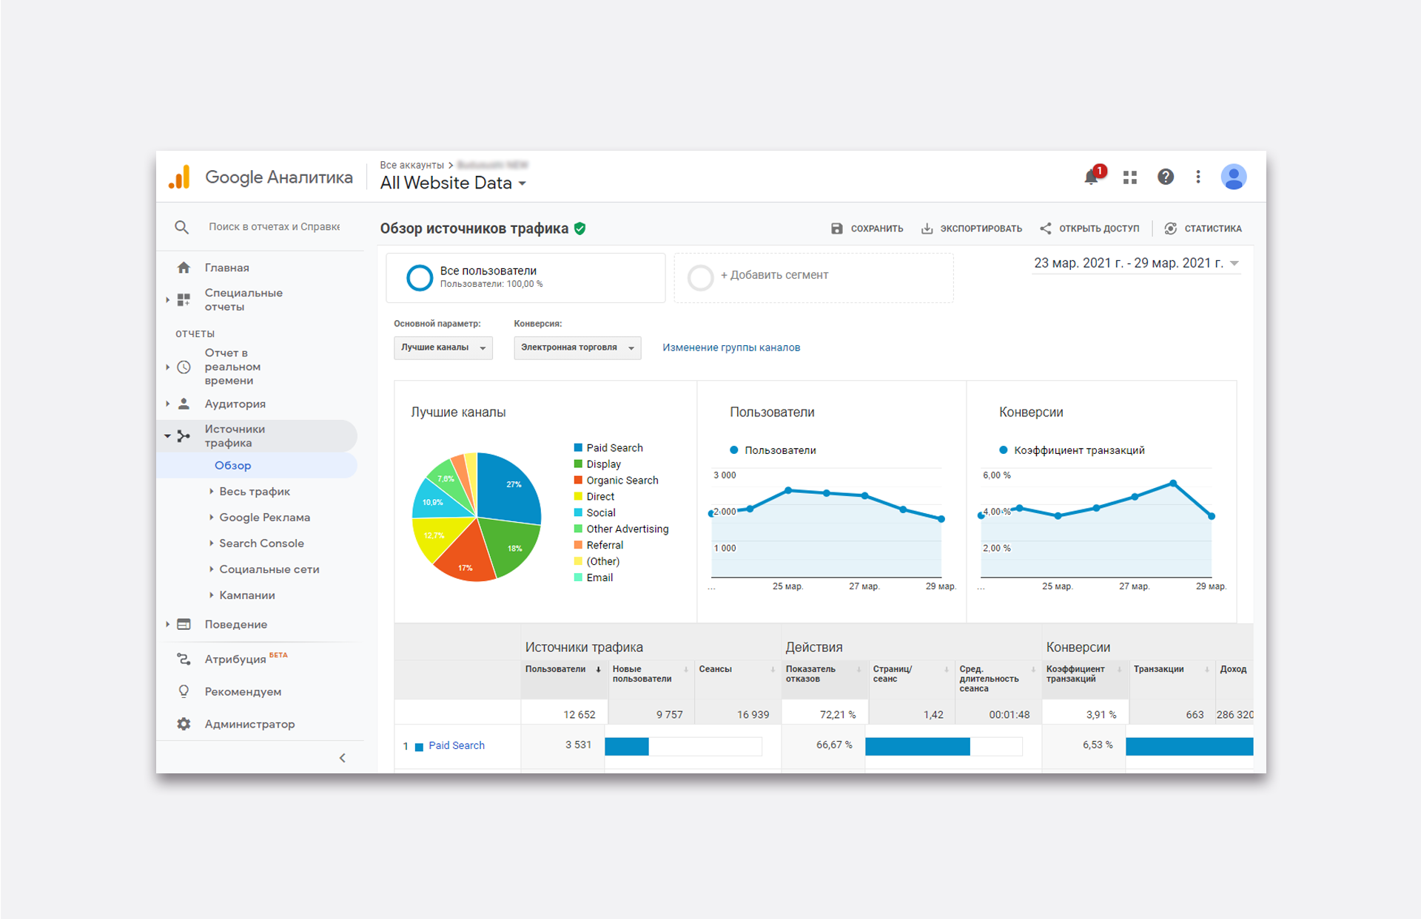The image size is (1421, 919).
Task: Expand the Весь трафик submenu
Action: (x=254, y=492)
